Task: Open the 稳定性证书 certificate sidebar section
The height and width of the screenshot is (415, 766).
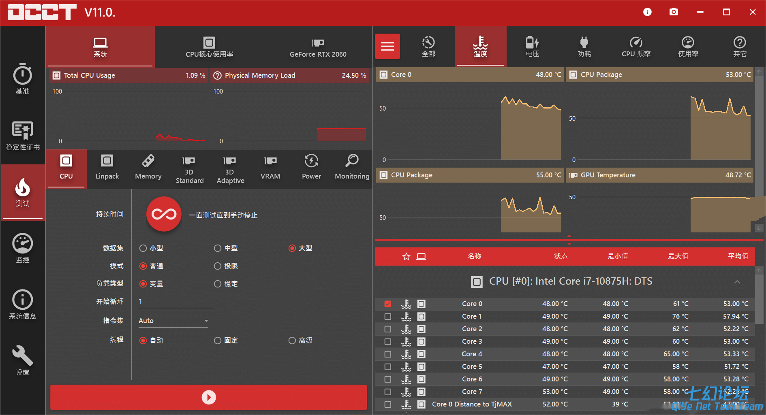Action: coord(23,136)
